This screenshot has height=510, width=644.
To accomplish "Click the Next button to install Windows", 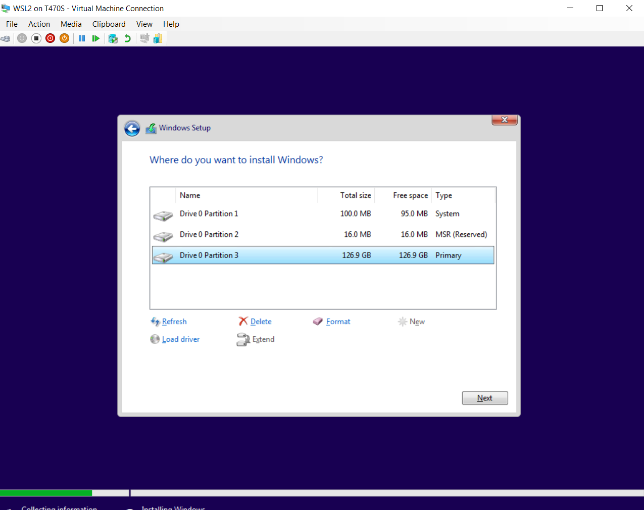I will [x=484, y=398].
